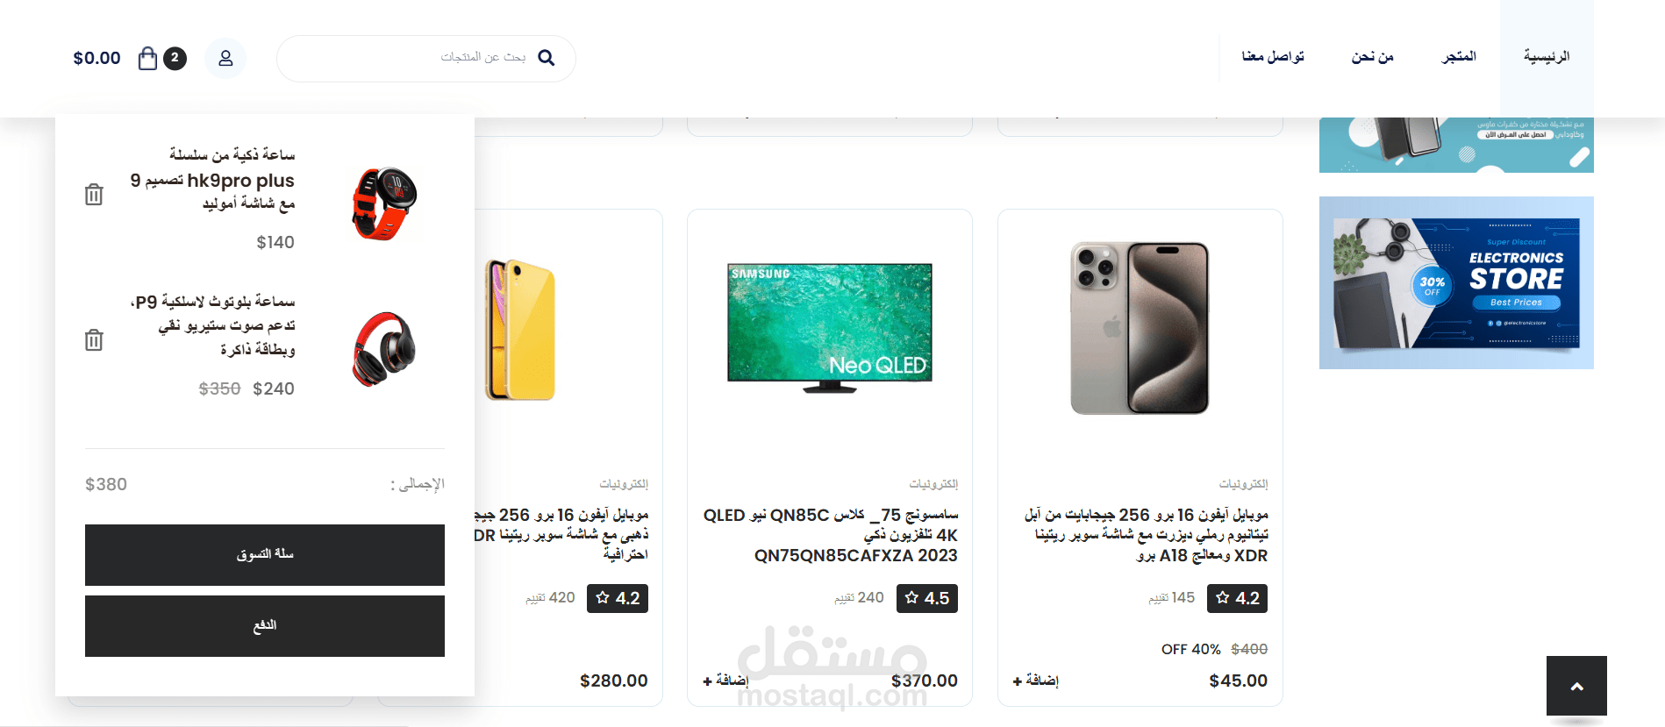Click the سلة التسوق view cart button
Viewport: 1665px width, 727px height.
click(x=265, y=555)
